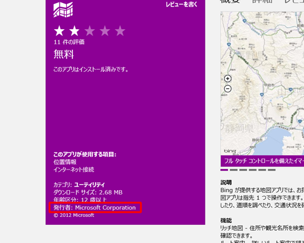304x243 pixels.
Task: Select the third screenshot indicator dash
Action: pos(243,169)
